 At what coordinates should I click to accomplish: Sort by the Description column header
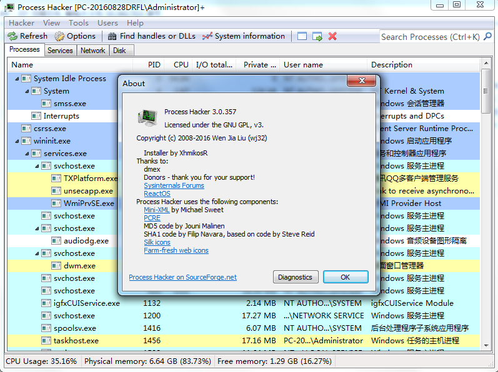tap(424, 65)
